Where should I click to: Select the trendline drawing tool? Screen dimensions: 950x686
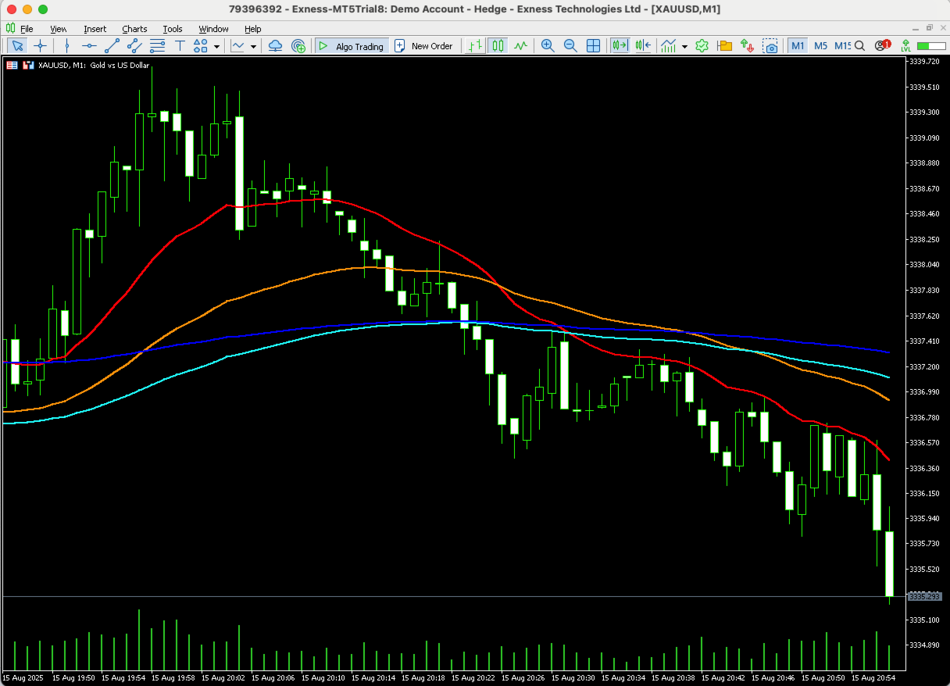[x=112, y=46]
